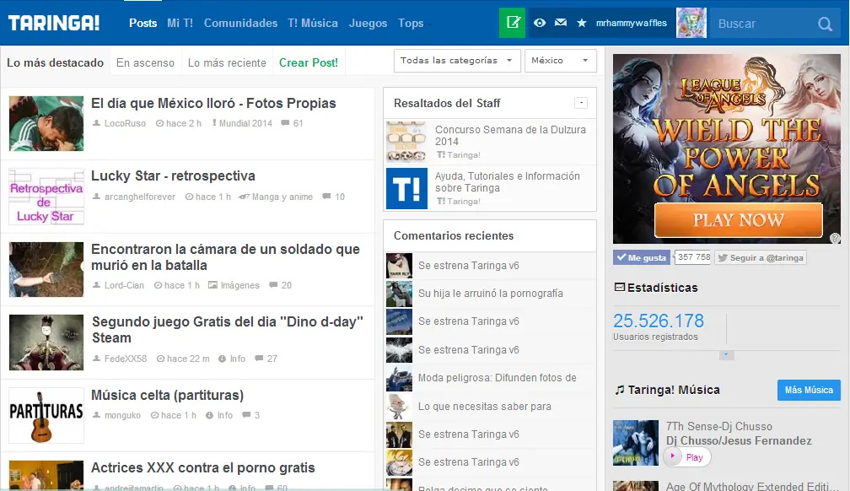Open Ayuda, Tutoriales e Información sobre Taringa
Image resolution: width=850 pixels, height=491 pixels.
pos(508,181)
